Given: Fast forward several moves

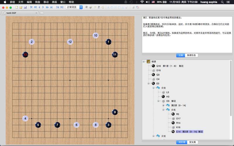Looking at the screenshot, I should point(47,7).
